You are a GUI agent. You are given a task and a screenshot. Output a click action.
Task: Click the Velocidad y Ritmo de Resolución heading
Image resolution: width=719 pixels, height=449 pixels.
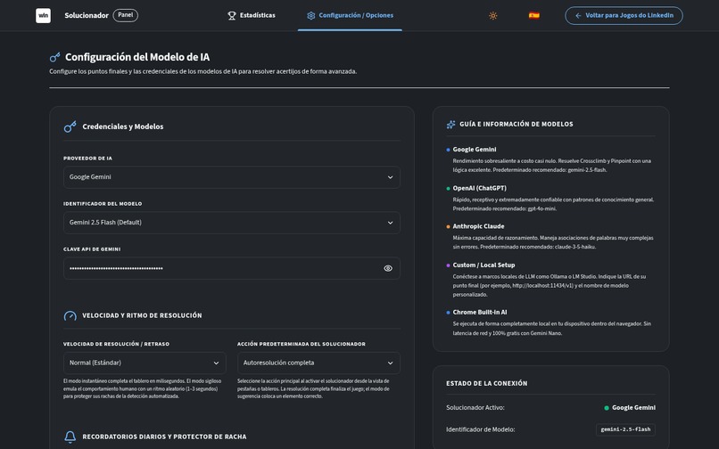coord(142,315)
